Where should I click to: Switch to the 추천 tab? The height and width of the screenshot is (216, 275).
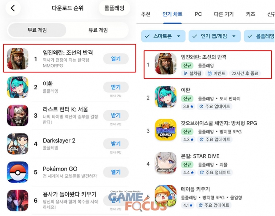coord(146,14)
